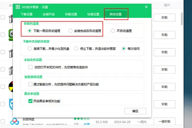The image size is (192, 128).
Task: Enable 当您打开未知文件时 recommendation checkbox
Action: pos(30,67)
